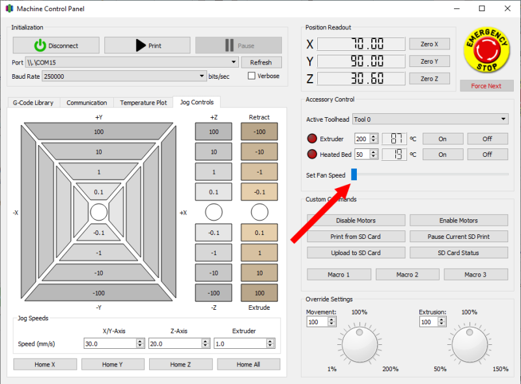Click Disable Motors
The image size is (521, 384).
tap(356, 220)
